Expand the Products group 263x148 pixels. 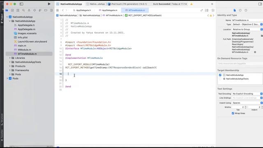[10, 66]
